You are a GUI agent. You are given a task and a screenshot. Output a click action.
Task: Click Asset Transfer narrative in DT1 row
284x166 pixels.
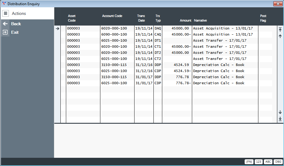point(220,41)
